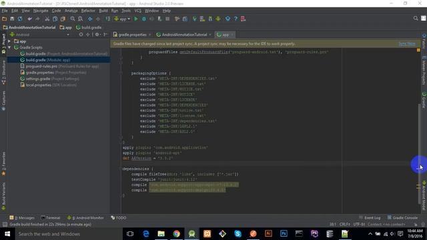This screenshot has width=427, height=240.
Task: Close the gradle.properties tab
Action: tap(149, 35)
